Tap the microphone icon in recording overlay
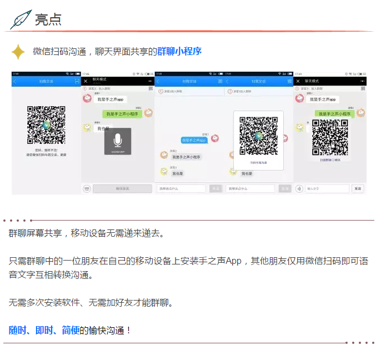The image size is (386, 355). pos(118,139)
